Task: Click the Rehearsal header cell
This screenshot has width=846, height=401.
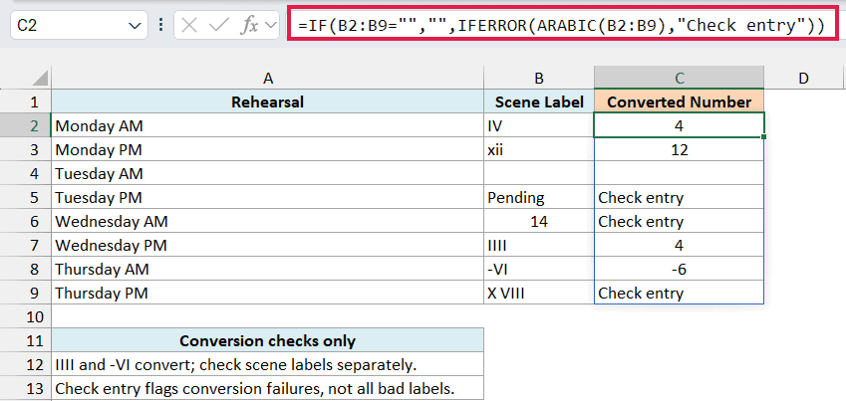Action: pos(268,101)
